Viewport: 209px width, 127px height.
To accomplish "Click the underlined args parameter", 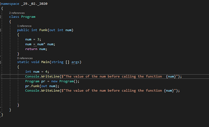I will click(x=75, y=62).
